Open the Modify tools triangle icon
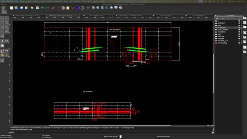The width and height of the screenshot is (247, 139). pos(2,51)
